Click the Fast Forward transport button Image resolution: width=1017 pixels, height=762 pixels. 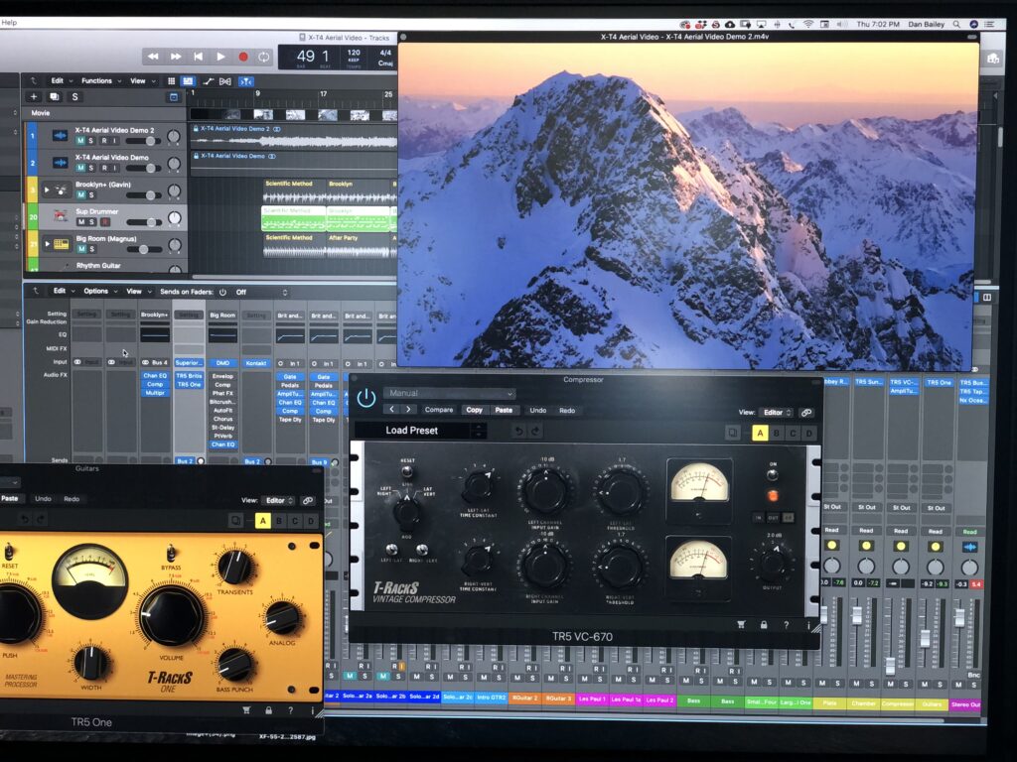pos(176,57)
